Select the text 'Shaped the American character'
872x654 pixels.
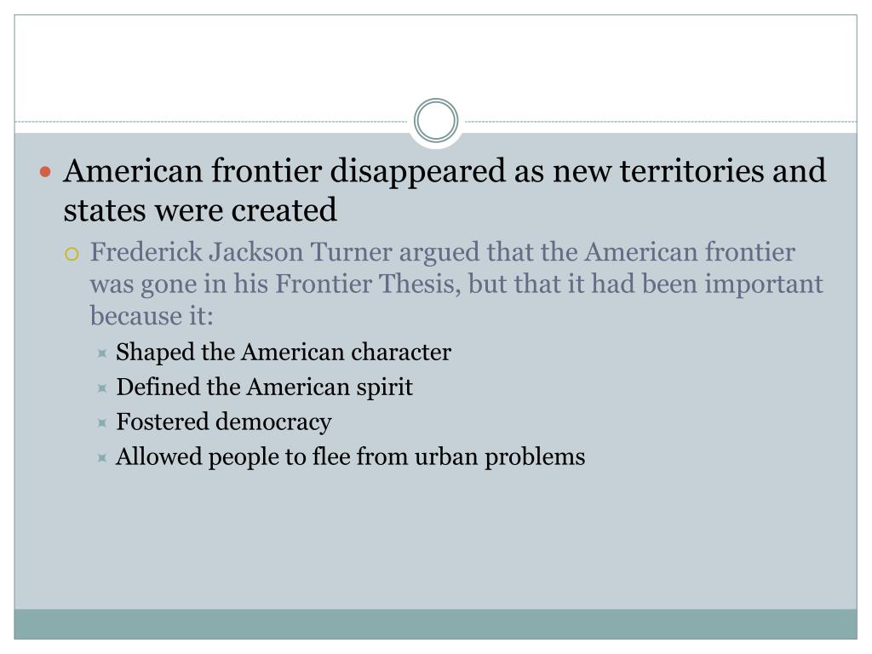click(x=284, y=353)
